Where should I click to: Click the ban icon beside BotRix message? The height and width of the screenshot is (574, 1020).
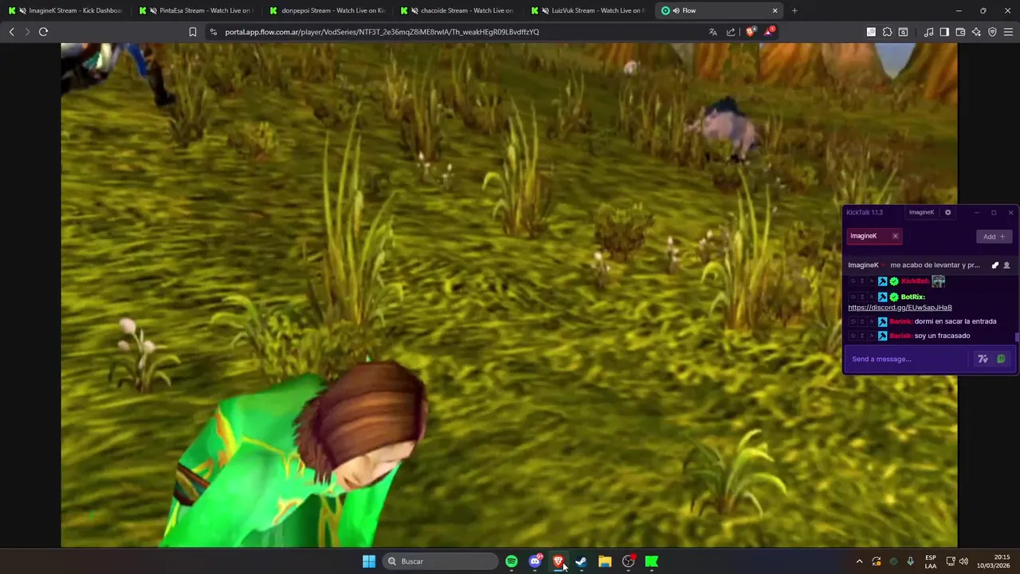tap(853, 297)
